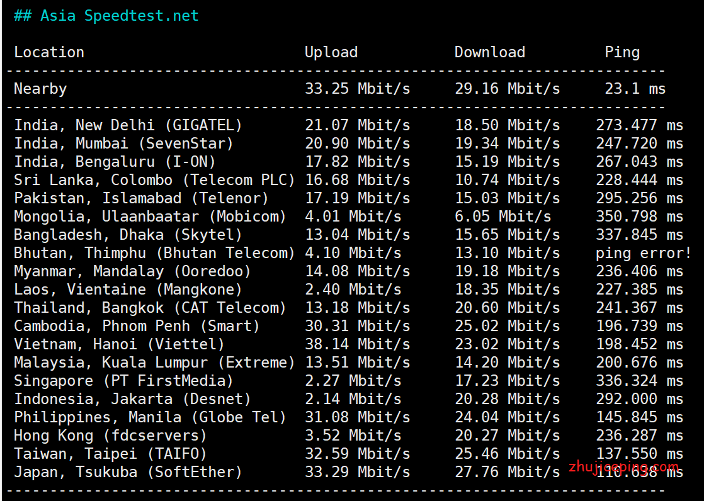Click Nearby upload value 33.25 Mbit/s
Viewport: 704px width, 501px height.
358,89
